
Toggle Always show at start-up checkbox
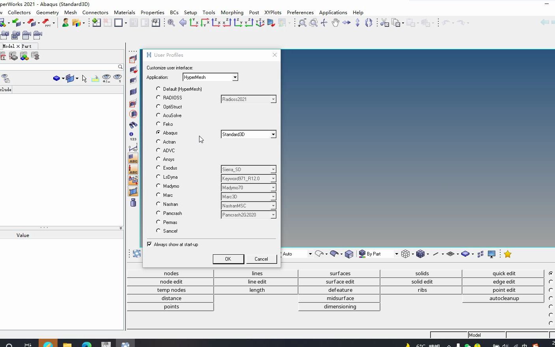149,244
